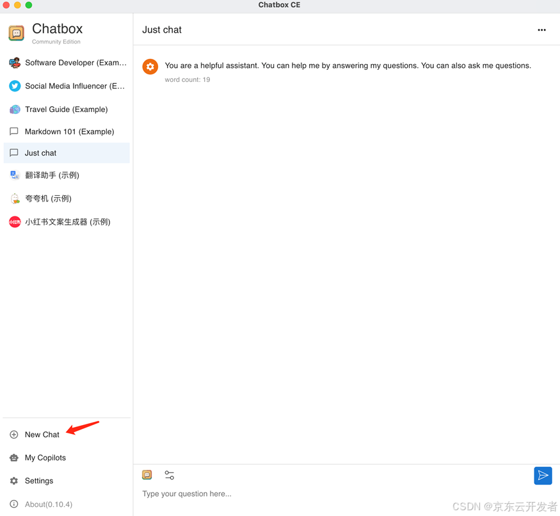Click the orange system prompt gear avatar
The image size is (560, 516).
coord(150,67)
